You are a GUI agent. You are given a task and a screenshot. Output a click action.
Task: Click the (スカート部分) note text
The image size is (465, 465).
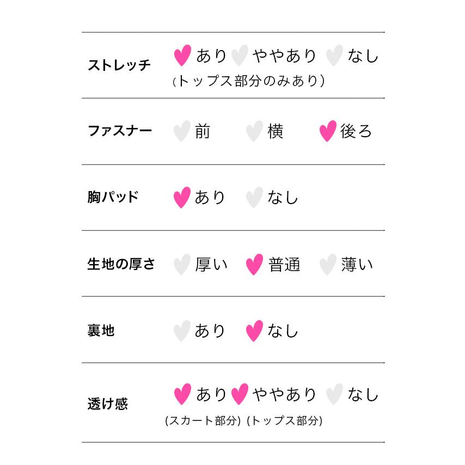pos(203,421)
